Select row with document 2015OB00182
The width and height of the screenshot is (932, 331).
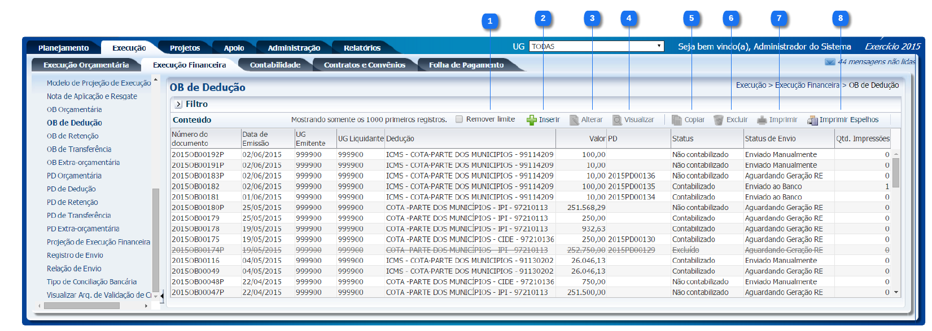pos(195,186)
